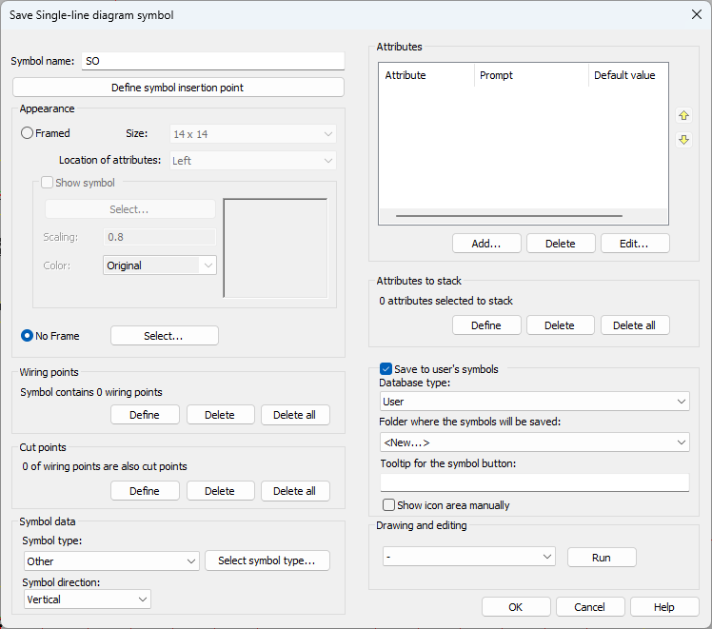This screenshot has width=712, height=629.
Task: Select the No Frame radio button
Action: tap(28, 336)
